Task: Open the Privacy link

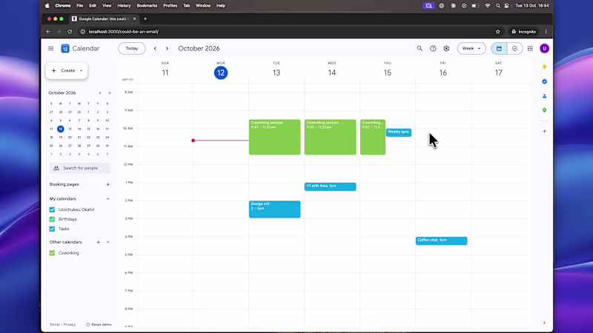Action: point(70,324)
